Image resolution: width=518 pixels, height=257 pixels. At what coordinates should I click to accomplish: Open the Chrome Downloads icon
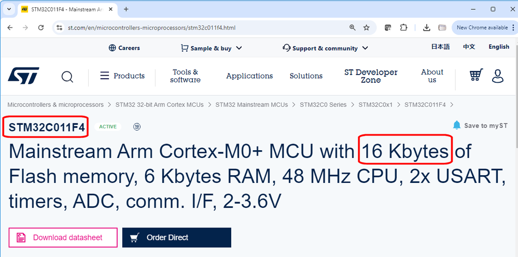[x=426, y=27]
